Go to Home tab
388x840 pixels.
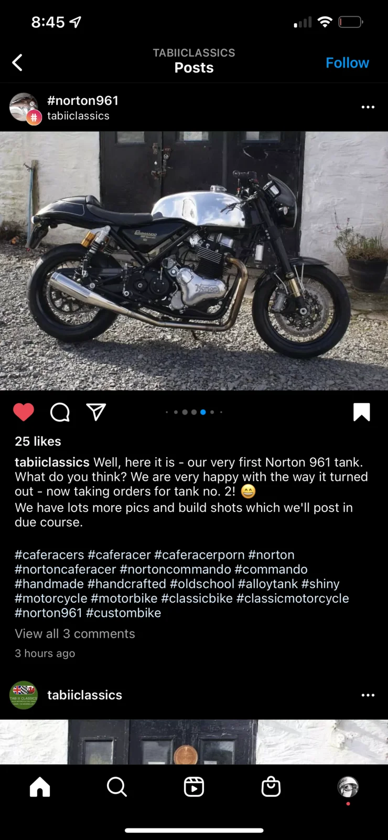tap(40, 787)
